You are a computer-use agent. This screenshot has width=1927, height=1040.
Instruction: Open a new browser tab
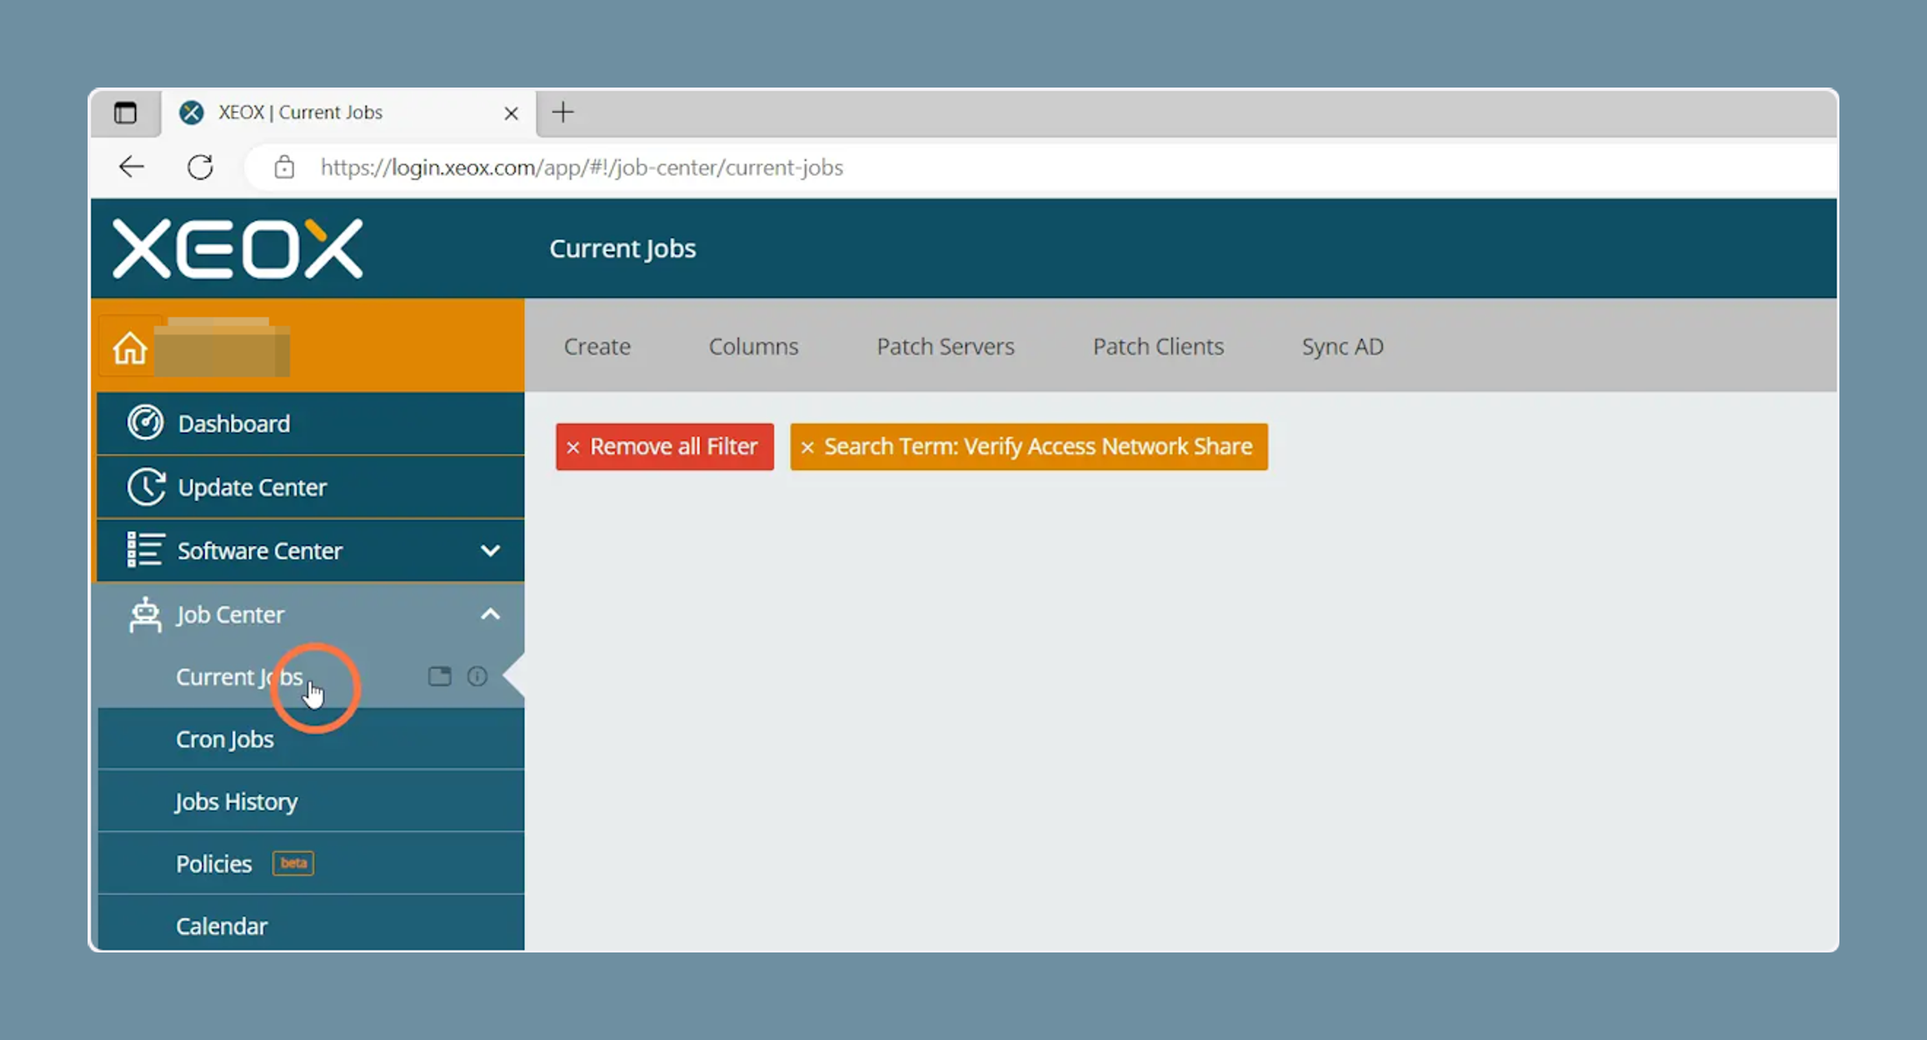pyautogui.click(x=562, y=112)
